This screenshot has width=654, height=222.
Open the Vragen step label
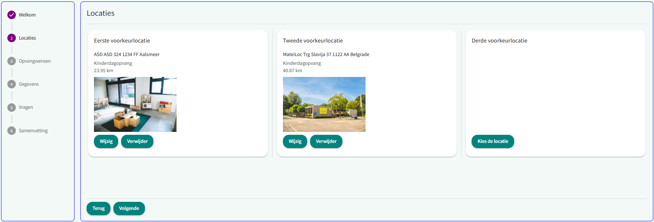26,107
